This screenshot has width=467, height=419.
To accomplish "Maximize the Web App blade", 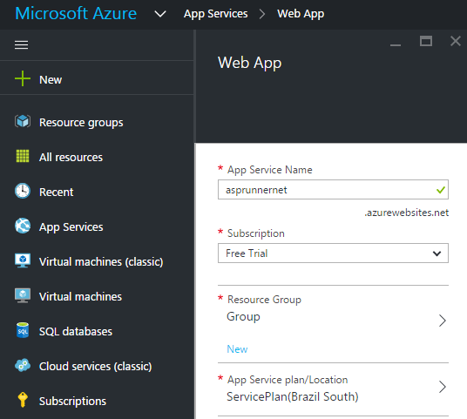I will click(x=426, y=41).
